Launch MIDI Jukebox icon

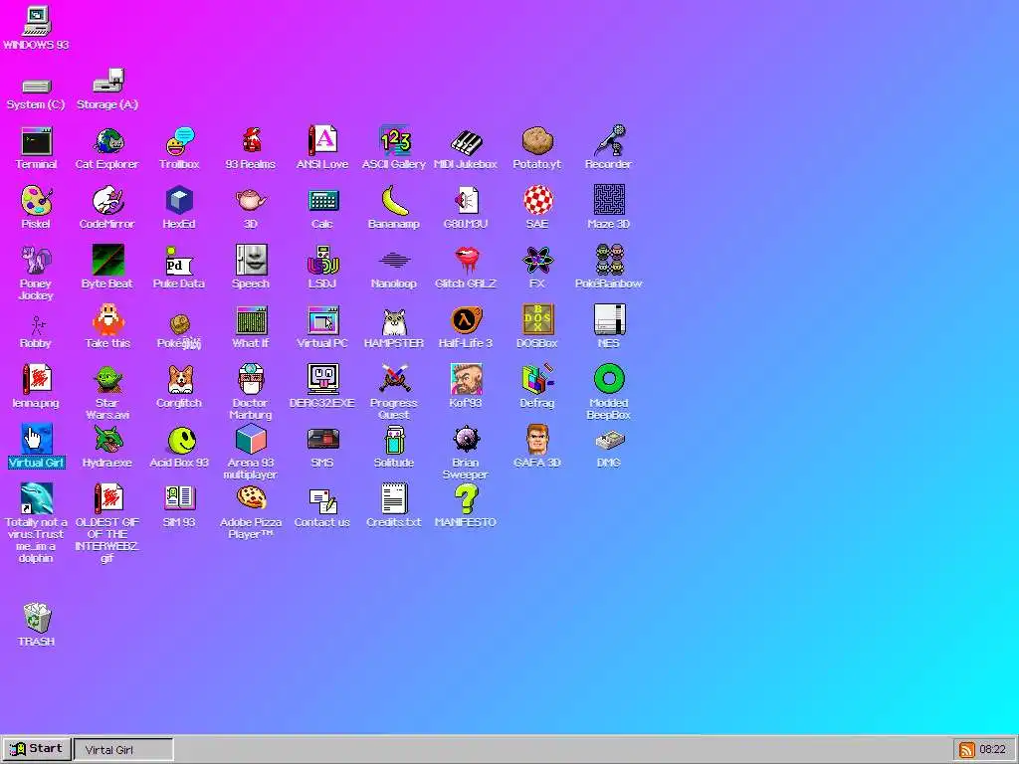pyautogui.click(x=466, y=141)
